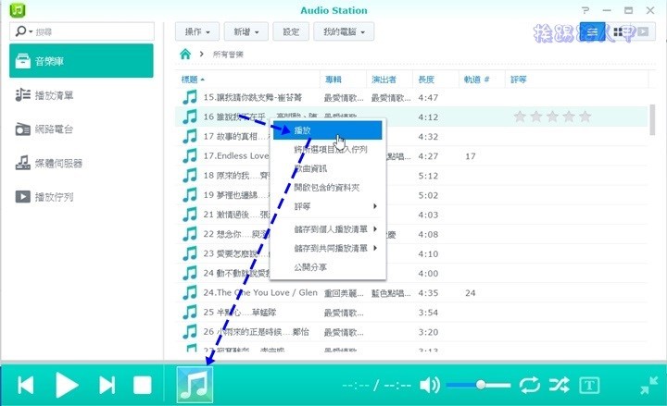
Task: Open 播放清單 in the sidebar
Action: 54,95
